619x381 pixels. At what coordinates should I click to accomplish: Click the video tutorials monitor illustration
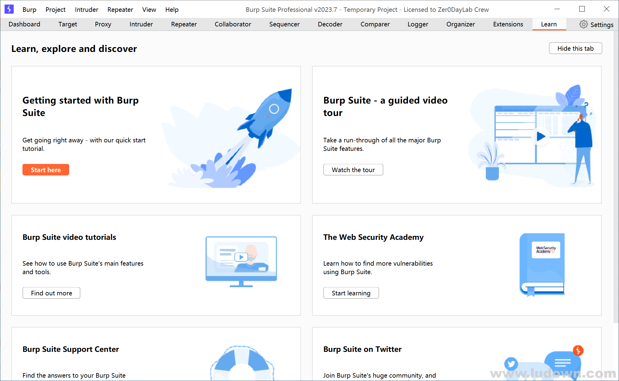tap(241, 262)
